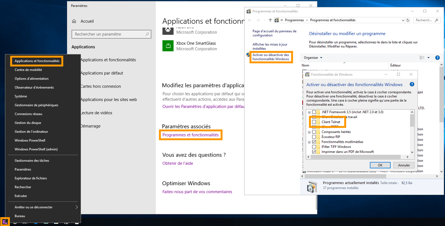The height and width of the screenshot is (226, 445).
Task: Check the Client Telnet checkbox
Action: [314, 122]
